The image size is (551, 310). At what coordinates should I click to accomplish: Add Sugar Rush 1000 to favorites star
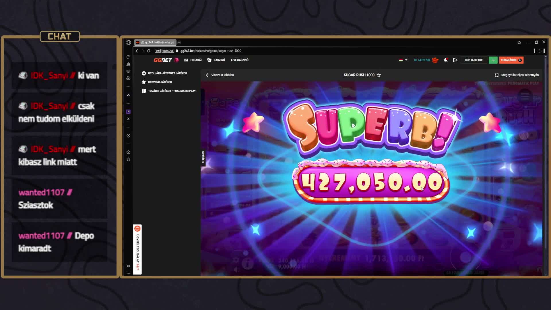[x=379, y=75]
